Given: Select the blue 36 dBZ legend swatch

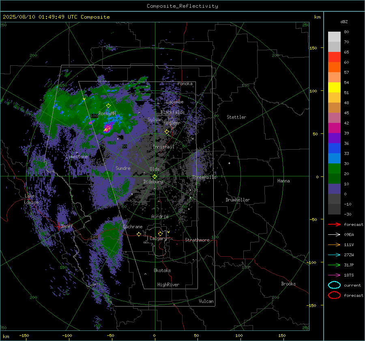Looking at the screenshot, I should tap(334, 148).
